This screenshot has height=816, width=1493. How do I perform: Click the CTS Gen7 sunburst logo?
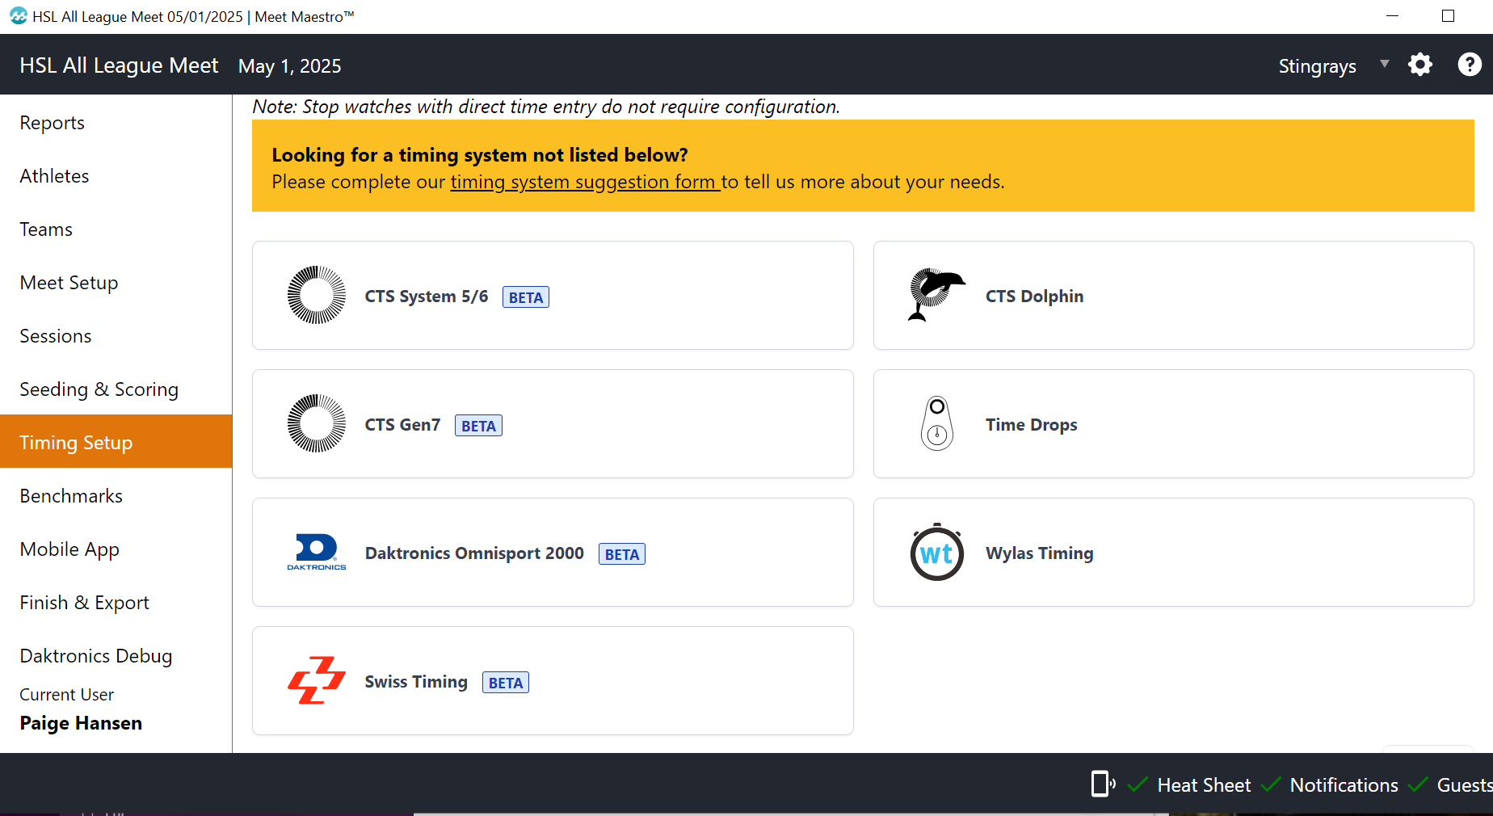(317, 423)
